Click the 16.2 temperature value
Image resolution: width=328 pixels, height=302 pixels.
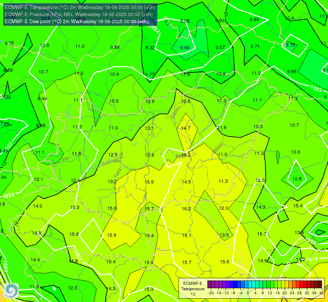(186, 209)
